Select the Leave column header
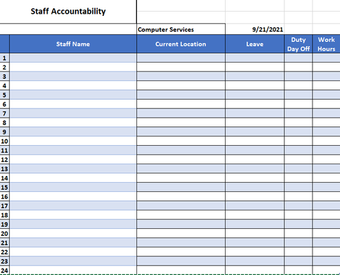This screenshot has height=275, width=340. pyautogui.click(x=255, y=44)
